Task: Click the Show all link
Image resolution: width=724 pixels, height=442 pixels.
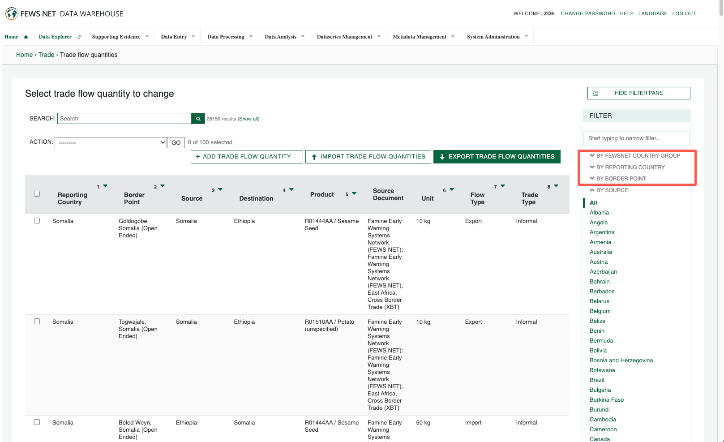Action: coord(248,118)
